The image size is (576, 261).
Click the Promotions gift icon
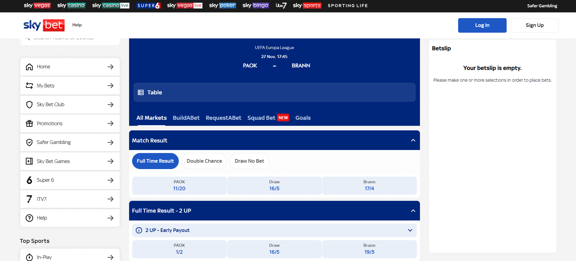[x=29, y=123]
